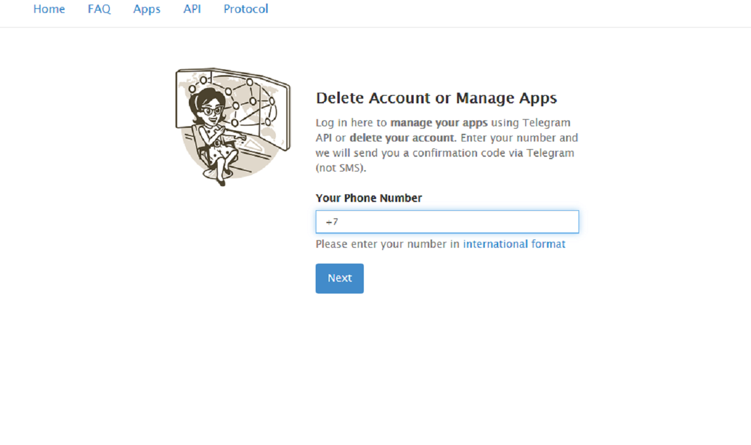The width and height of the screenshot is (751, 445).
Task: Go to the FAQ page
Action: click(99, 9)
